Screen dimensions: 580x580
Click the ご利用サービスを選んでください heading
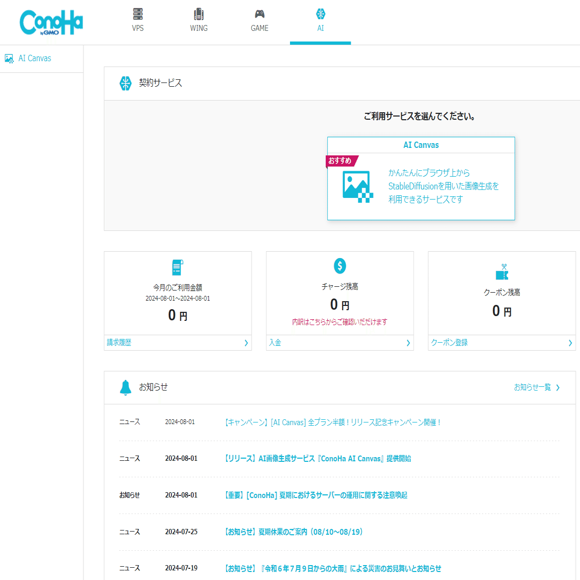pyautogui.click(x=419, y=116)
